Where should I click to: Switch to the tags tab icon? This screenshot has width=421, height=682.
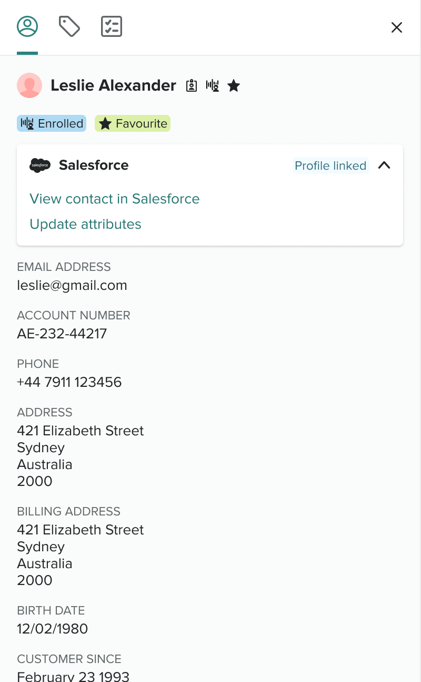69,26
